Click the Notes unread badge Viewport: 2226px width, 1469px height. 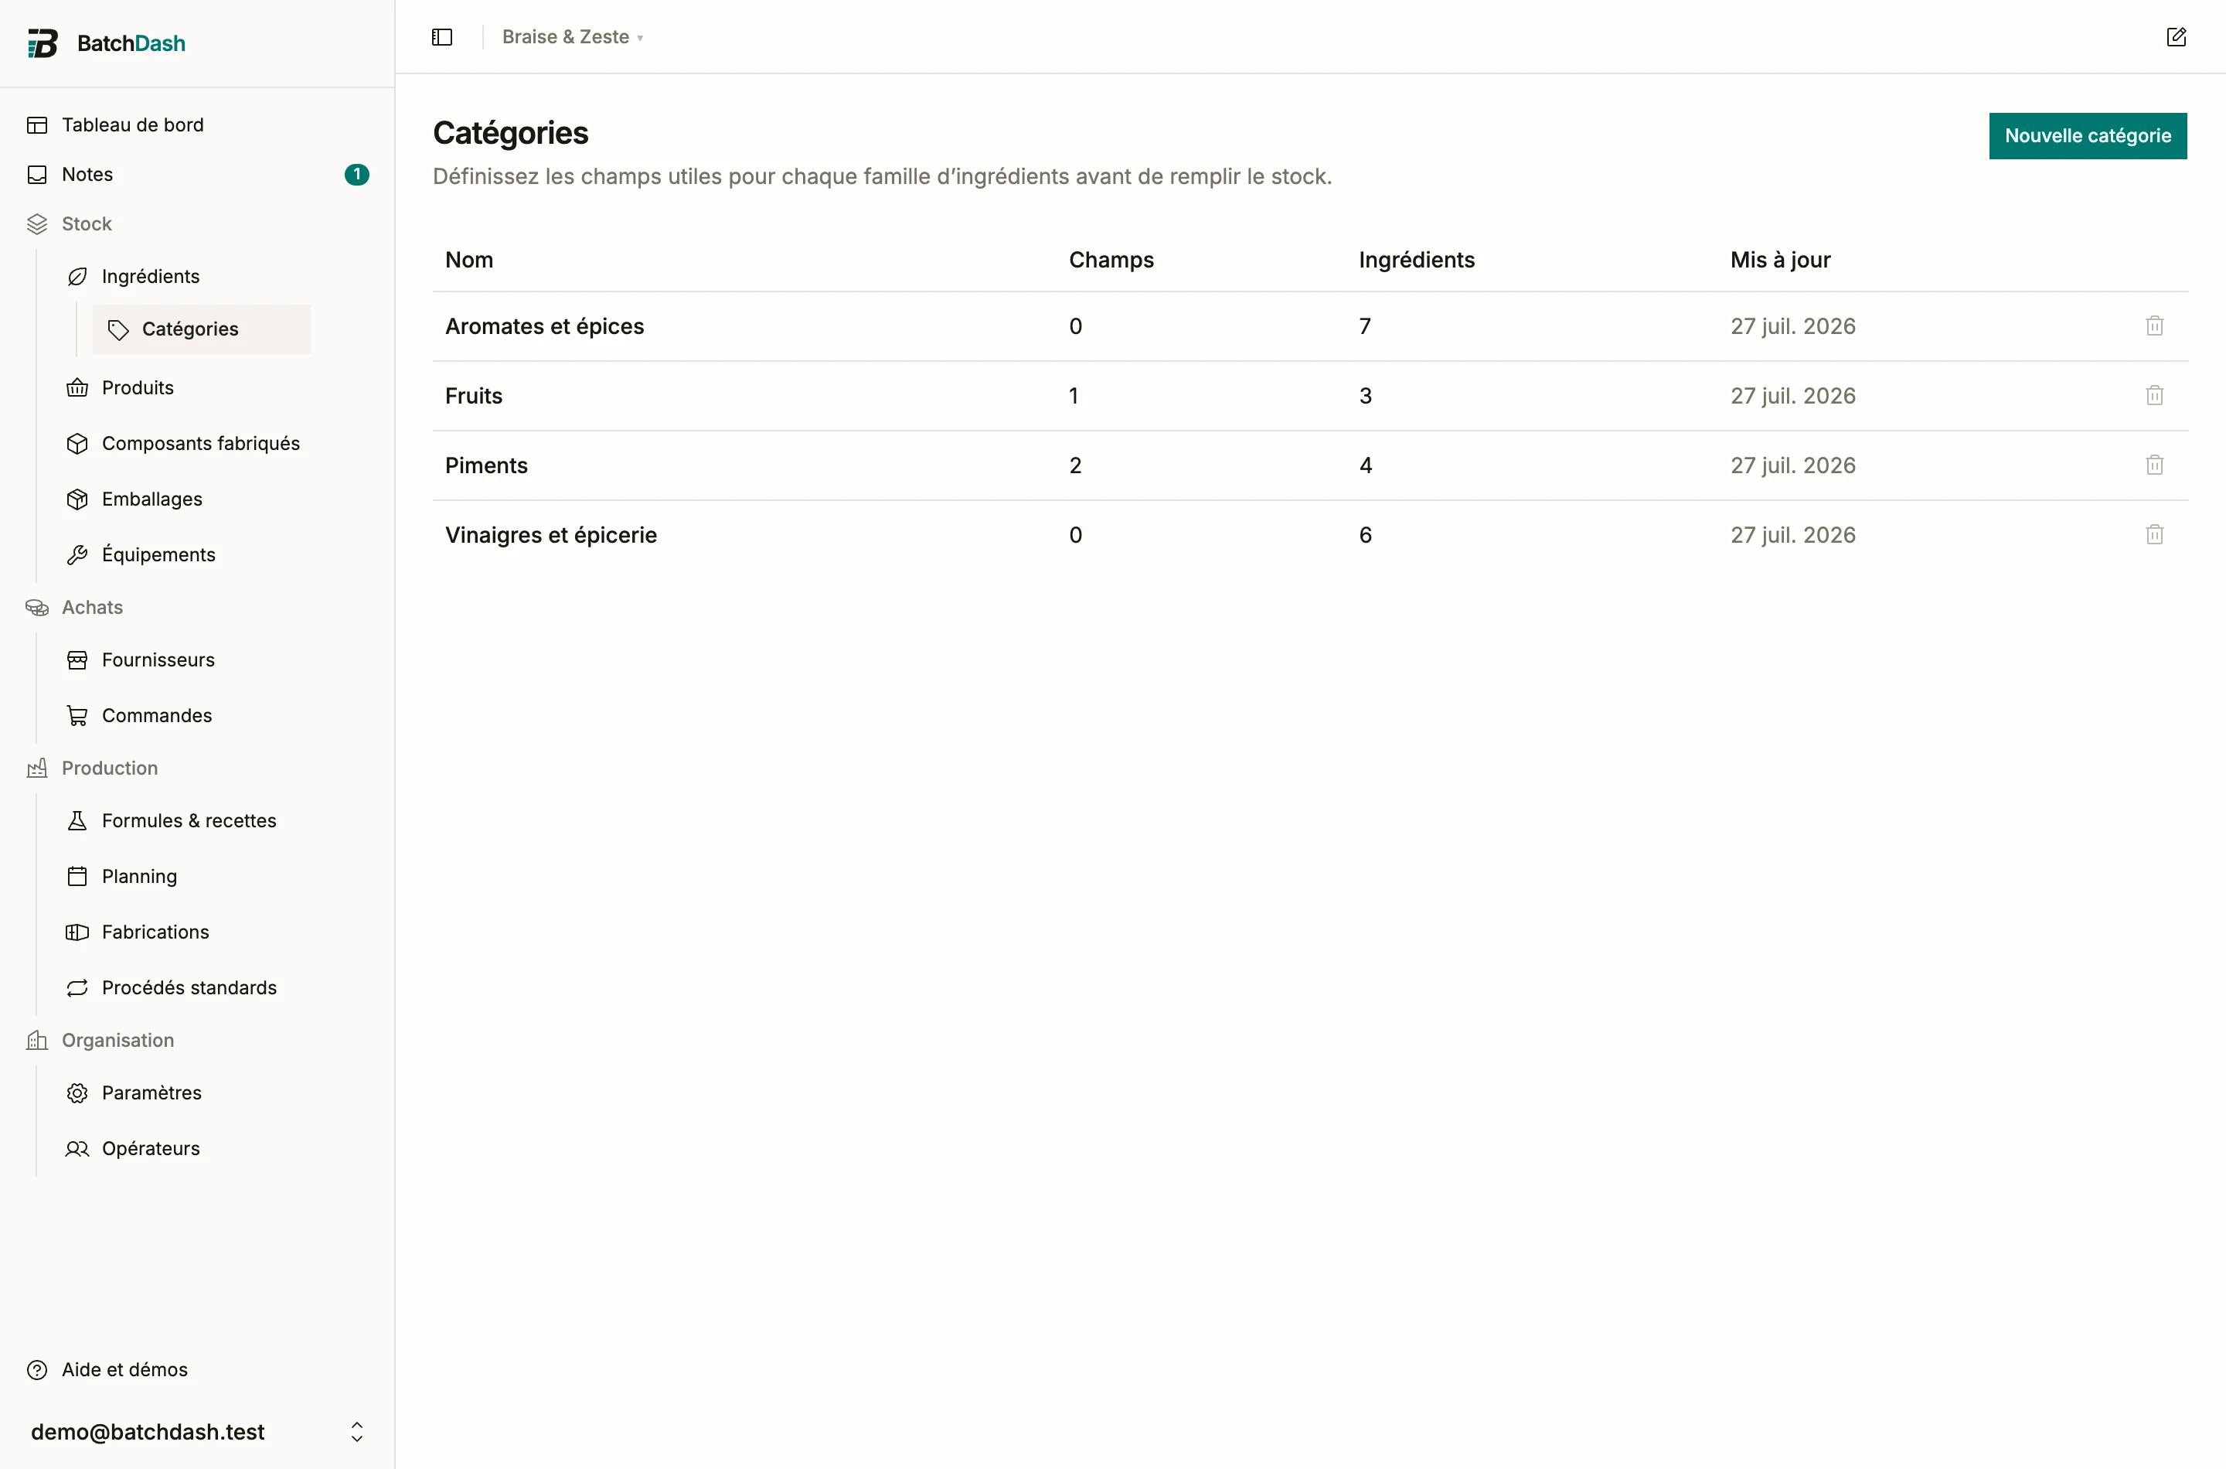pos(357,174)
